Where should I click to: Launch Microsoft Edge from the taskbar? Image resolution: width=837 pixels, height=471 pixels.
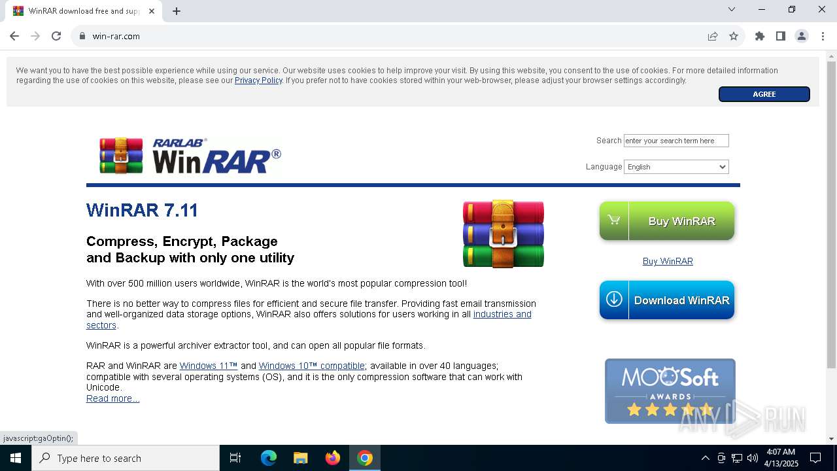[x=269, y=458]
